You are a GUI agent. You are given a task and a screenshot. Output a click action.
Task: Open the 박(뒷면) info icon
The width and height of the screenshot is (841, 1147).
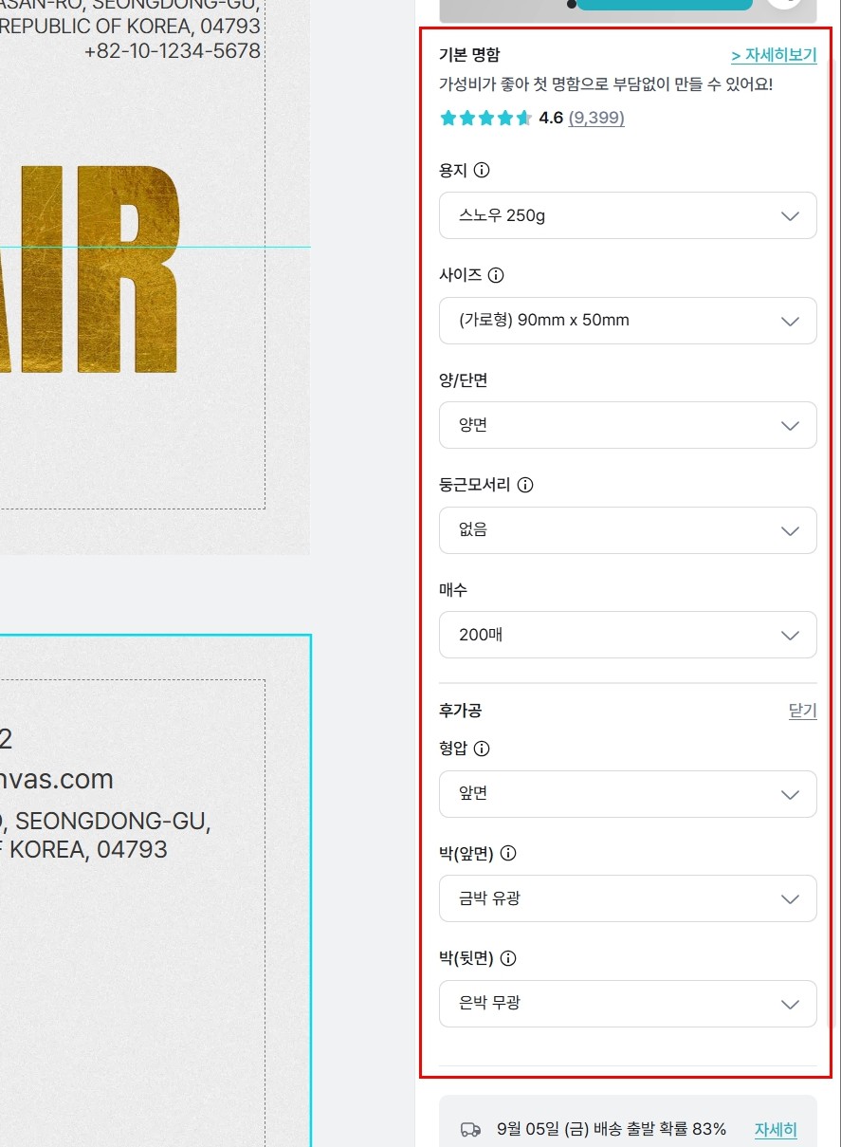[508, 958]
